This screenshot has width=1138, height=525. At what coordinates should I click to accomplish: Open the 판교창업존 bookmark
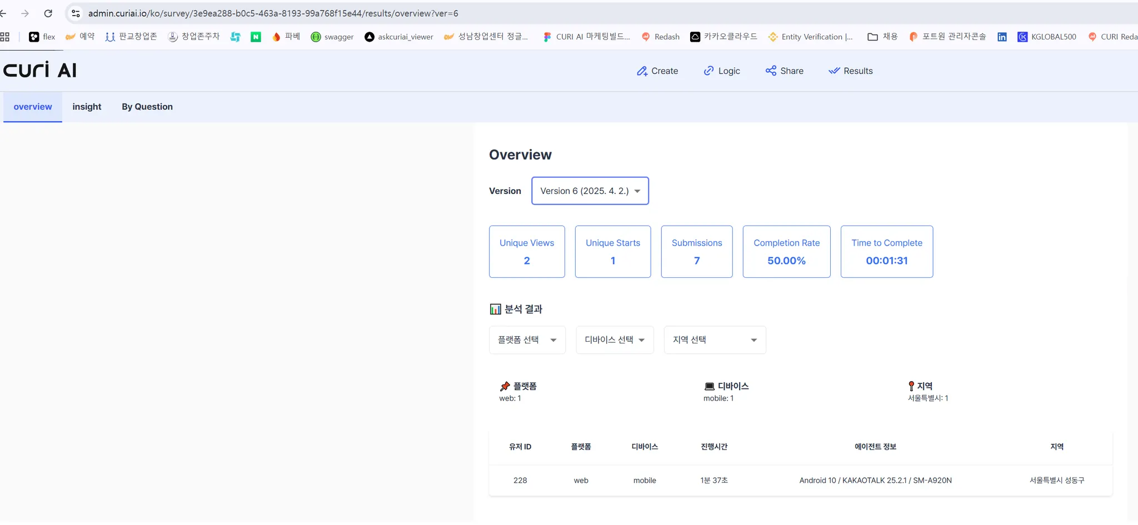point(131,37)
